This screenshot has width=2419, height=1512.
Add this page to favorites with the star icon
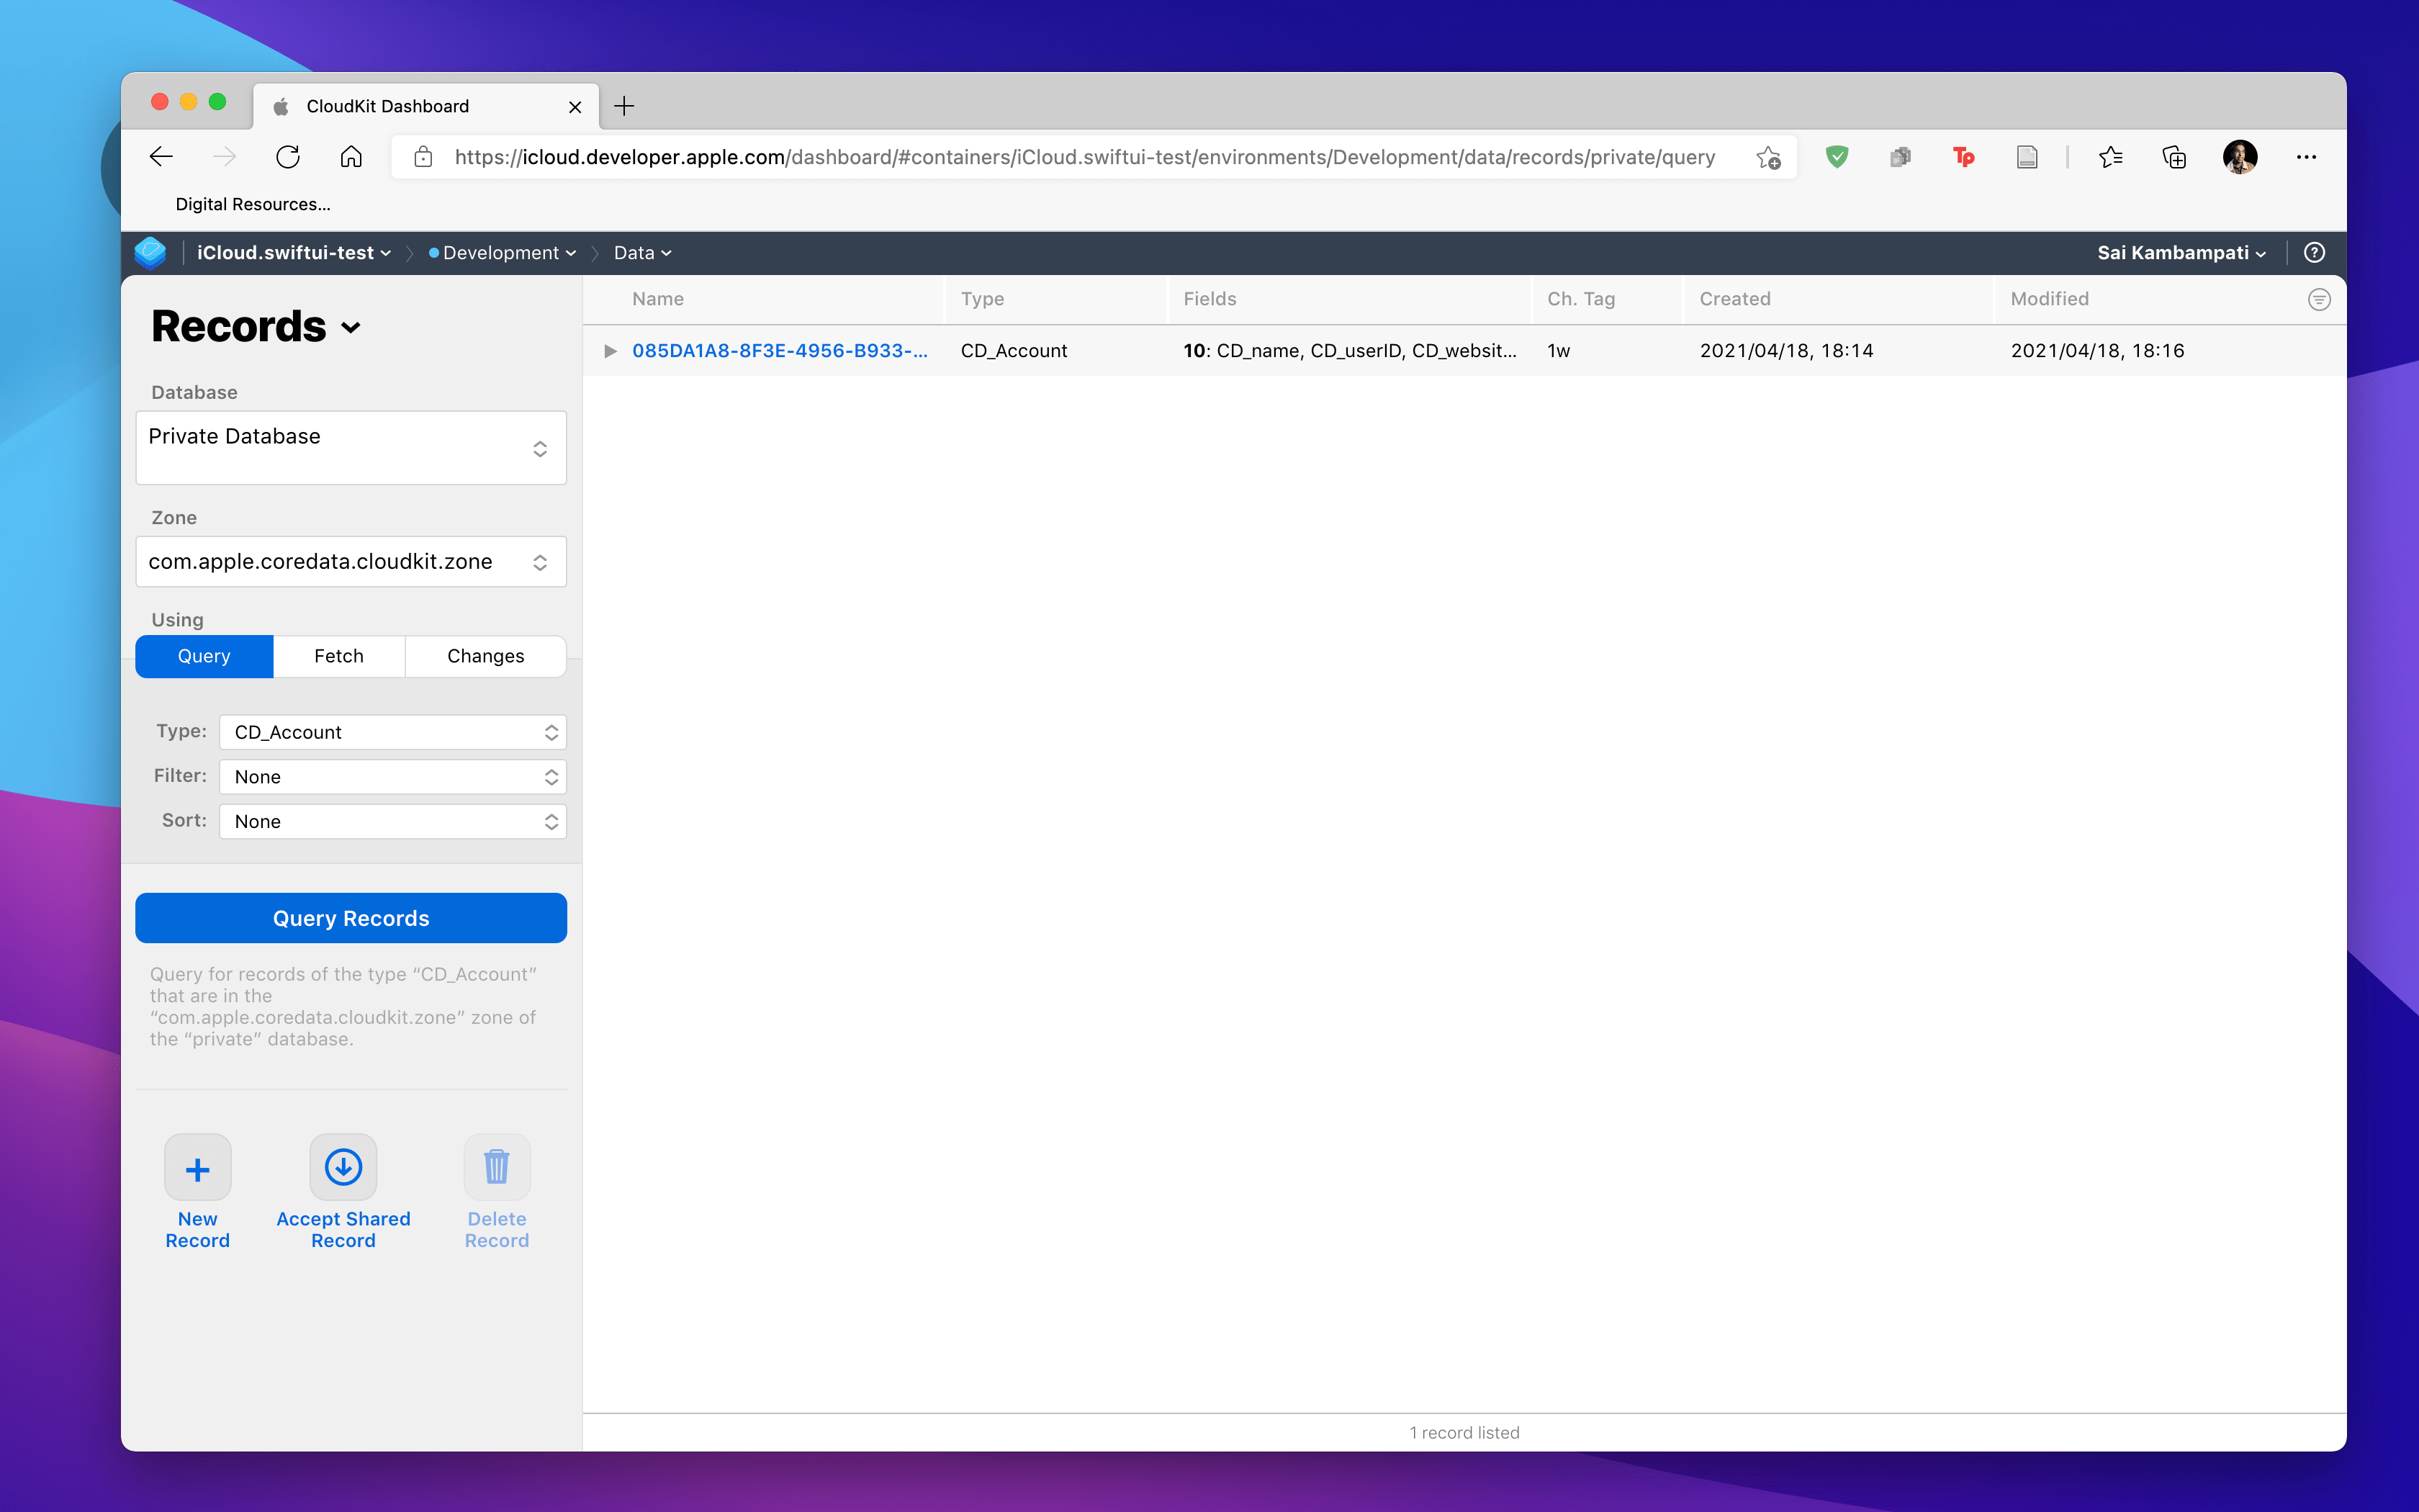pos(1768,157)
